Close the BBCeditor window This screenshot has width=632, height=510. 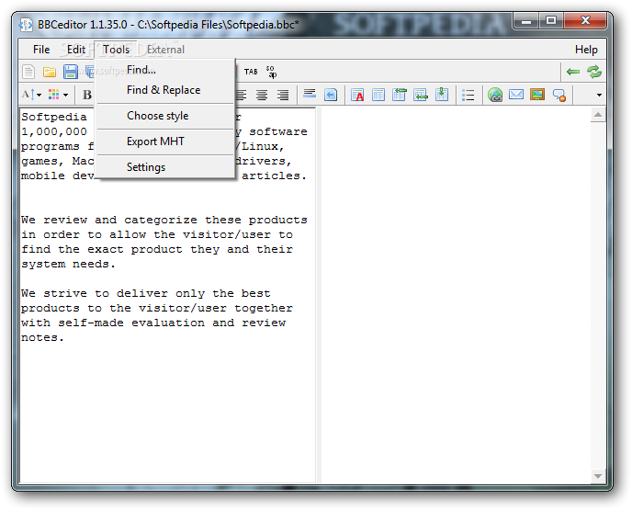[585, 20]
